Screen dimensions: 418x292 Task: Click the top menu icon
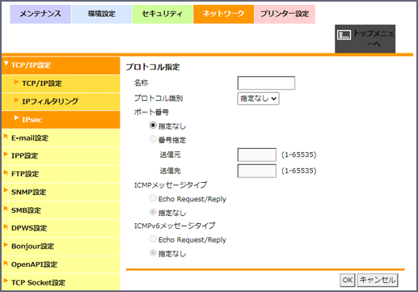point(344,35)
